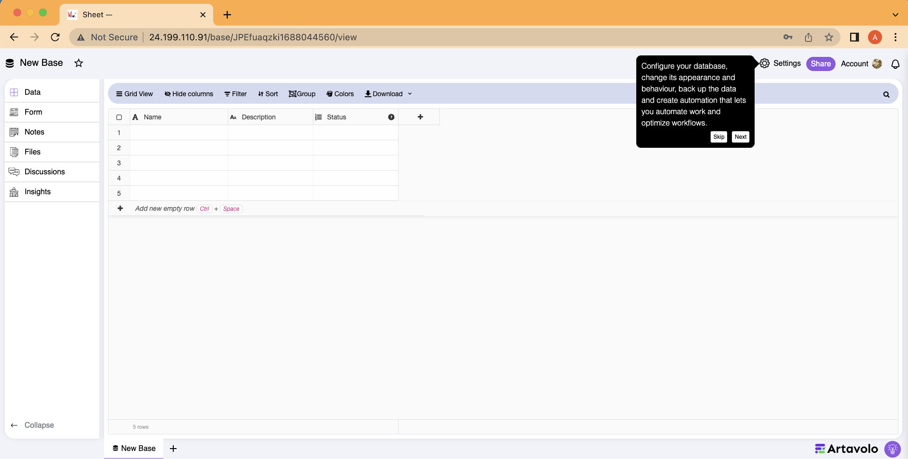Viewport: 908px width, 459px height.
Task: Select row number 2
Action: pyautogui.click(x=119, y=148)
